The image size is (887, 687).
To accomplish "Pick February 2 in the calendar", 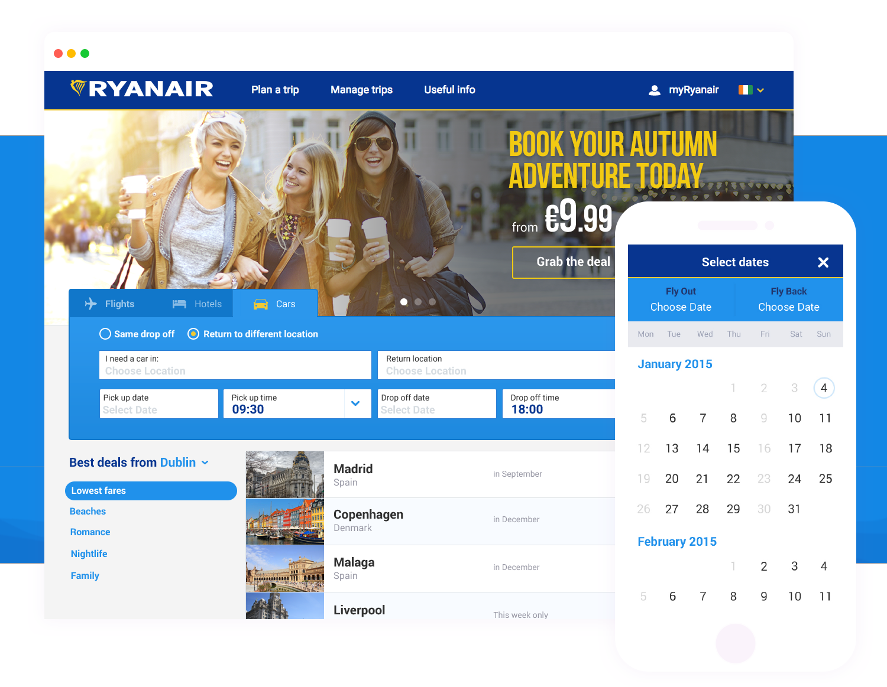I will [x=764, y=566].
